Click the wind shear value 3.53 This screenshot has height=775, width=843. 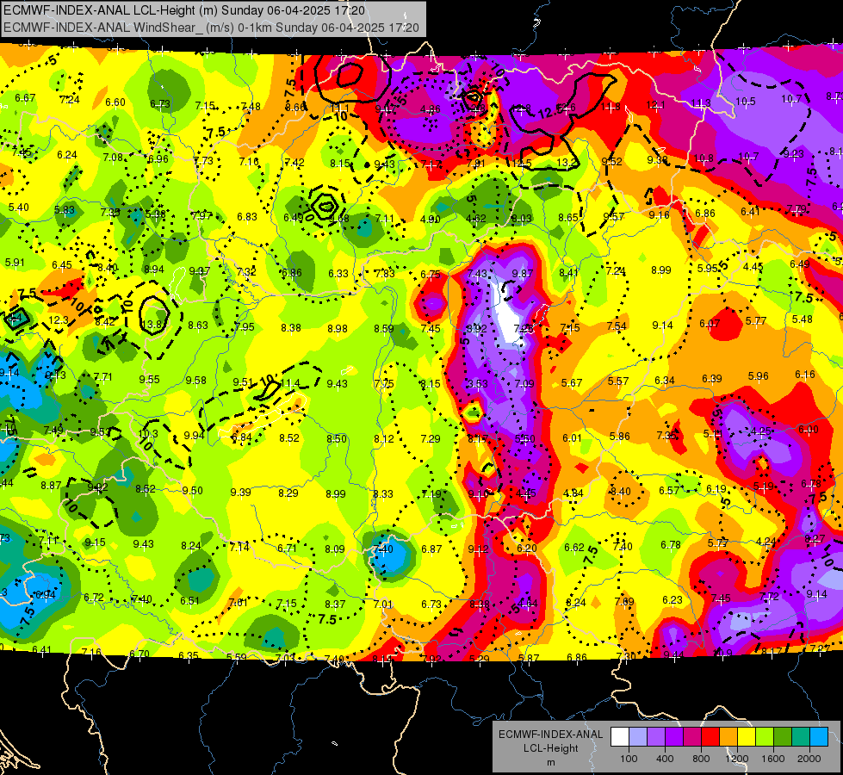point(477,383)
